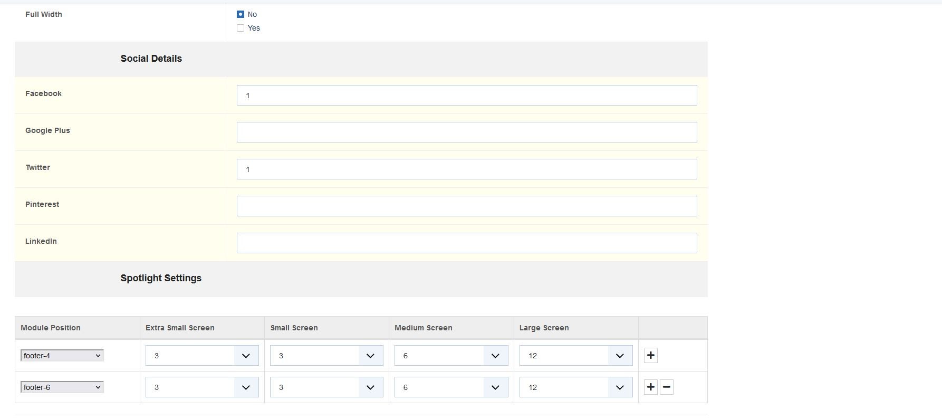Click plus icon in footer-4 row
The width and height of the screenshot is (942, 419).
tap(650, 355)
